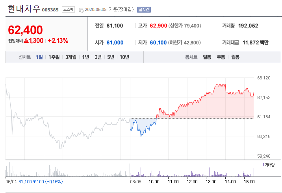Viewport: 282px width, 193px height.
Task: Click the 고가 value 62,900
Action: [x=158, y=26]
